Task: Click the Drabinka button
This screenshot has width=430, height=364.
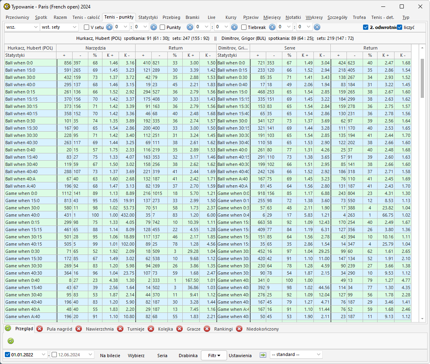Action: click(188, 355)
